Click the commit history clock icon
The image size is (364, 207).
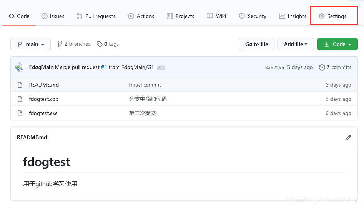click(322, 67)
